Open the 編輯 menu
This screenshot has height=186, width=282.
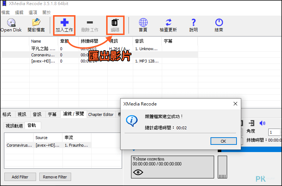pyautogui.click(x=19, y=12)
